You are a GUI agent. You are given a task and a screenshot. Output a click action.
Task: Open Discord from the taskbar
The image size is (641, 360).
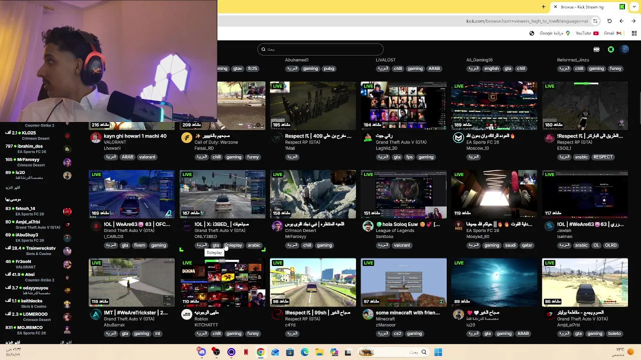(x=201, y=352)
